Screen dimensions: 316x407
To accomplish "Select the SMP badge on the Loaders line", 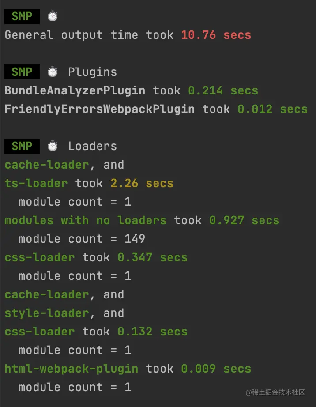I will point(22,146).
